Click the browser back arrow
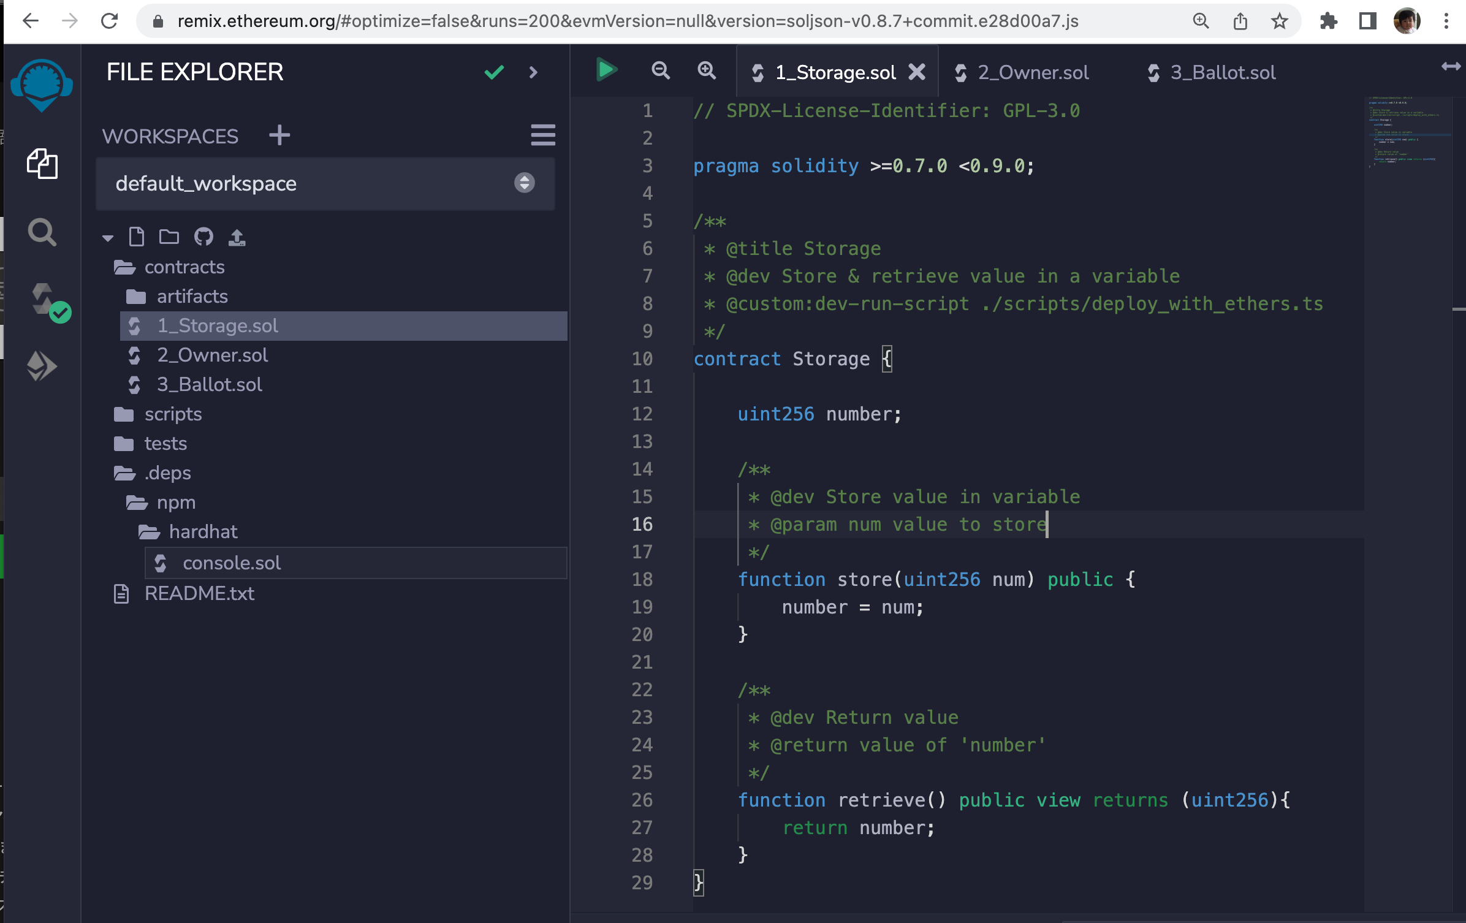The height and width of the screenshot is (923, 1466). (x=31, y=21)
